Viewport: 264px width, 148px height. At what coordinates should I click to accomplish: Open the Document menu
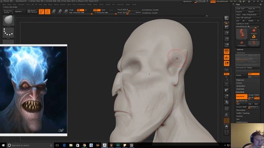[21, 5]
